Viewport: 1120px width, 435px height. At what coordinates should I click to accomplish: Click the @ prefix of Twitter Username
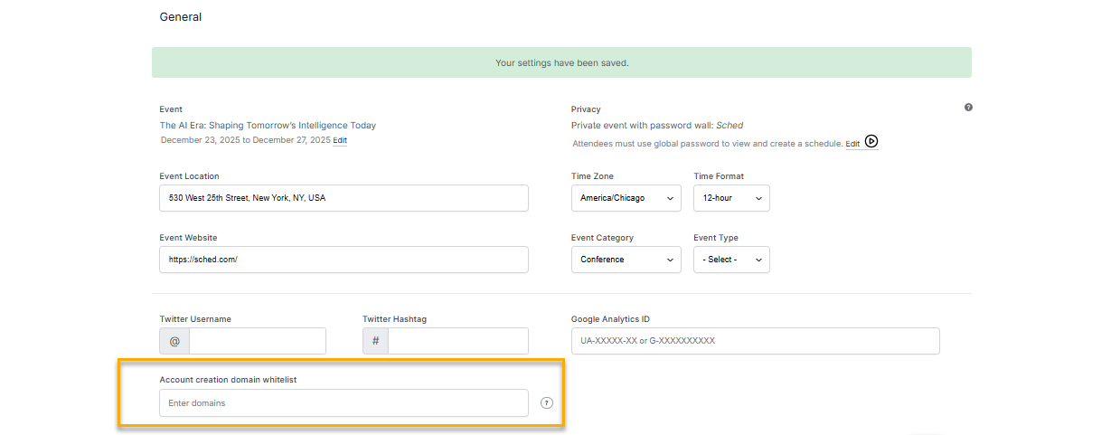tap(174, 341)
